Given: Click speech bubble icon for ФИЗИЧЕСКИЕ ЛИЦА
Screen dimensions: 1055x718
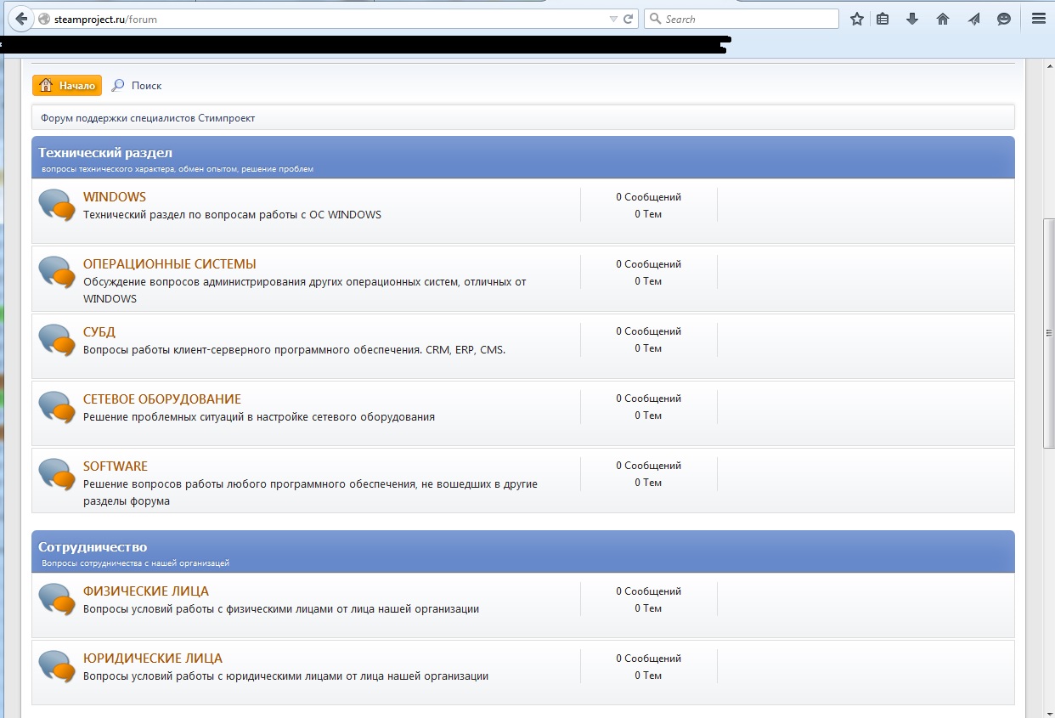Looking at the screenshot, I should [58, 600].
